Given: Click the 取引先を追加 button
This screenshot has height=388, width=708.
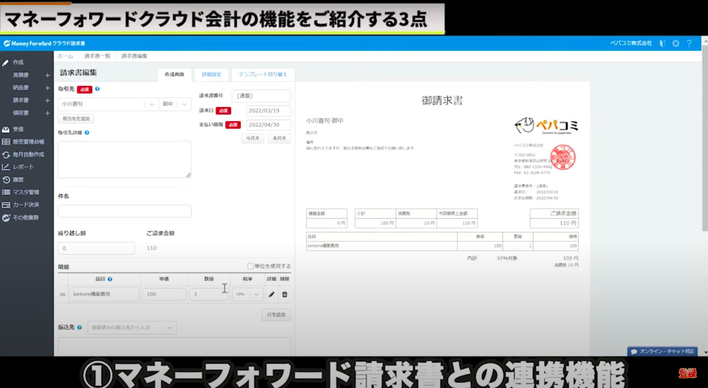Looking at the screenshot, I should 76,119.
